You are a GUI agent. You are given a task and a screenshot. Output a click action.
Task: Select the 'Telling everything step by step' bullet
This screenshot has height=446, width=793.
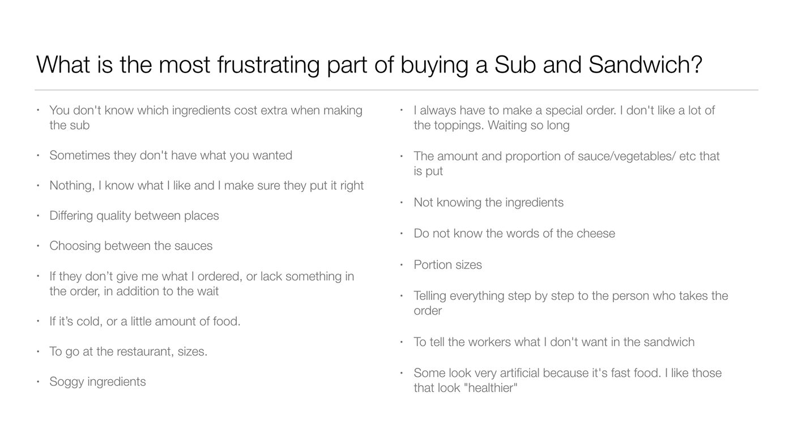(571, 303)
